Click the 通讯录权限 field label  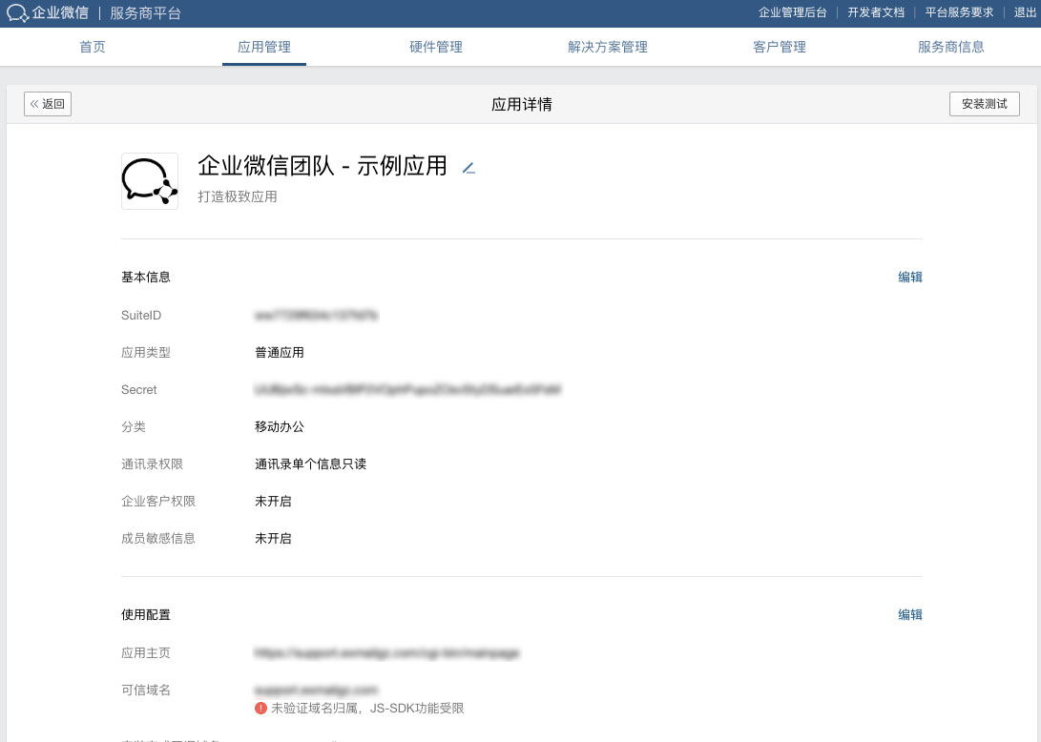point(152,464)
